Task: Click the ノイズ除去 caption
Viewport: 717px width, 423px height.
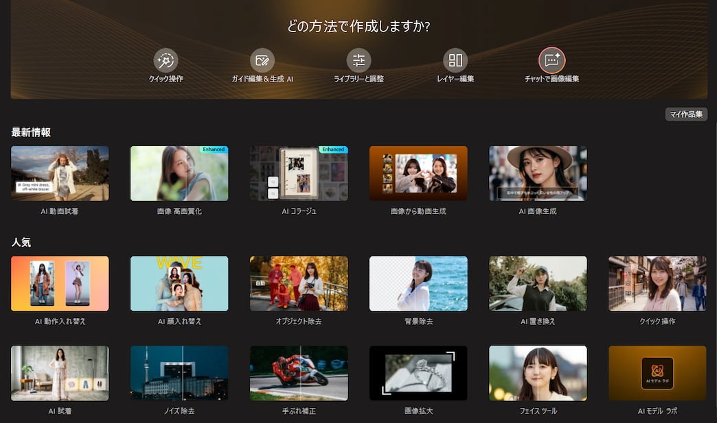Action: click(179, 411)
